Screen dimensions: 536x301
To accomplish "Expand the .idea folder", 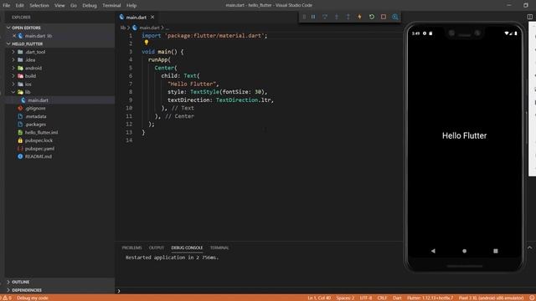I will pyautogui.click(x=13, y=60).
